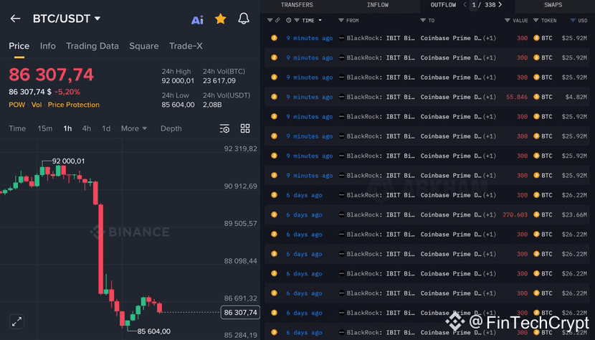Image resolution: width=595 pixels, height=340 pixels.
Task: Open the USD column filter
Action: [x=573, y=20]
